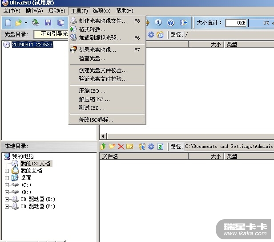274x242 pixels.
Task: Open the 文件(F) menu
Action: (x=12, y=11)
